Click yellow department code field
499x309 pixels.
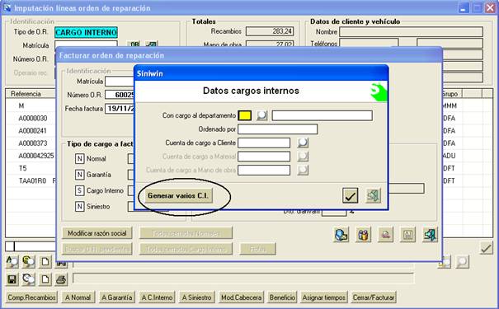(x=245, y=115)
